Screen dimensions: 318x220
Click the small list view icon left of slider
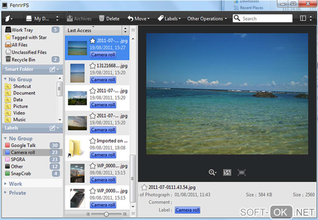88,214
